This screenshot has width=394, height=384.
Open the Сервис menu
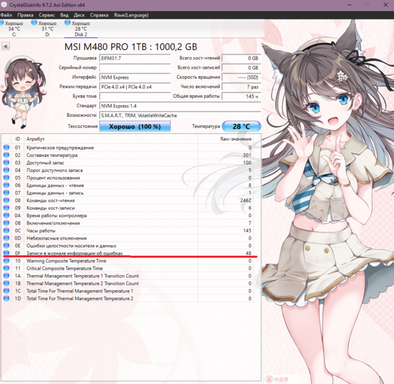click(x=47, y=15)
